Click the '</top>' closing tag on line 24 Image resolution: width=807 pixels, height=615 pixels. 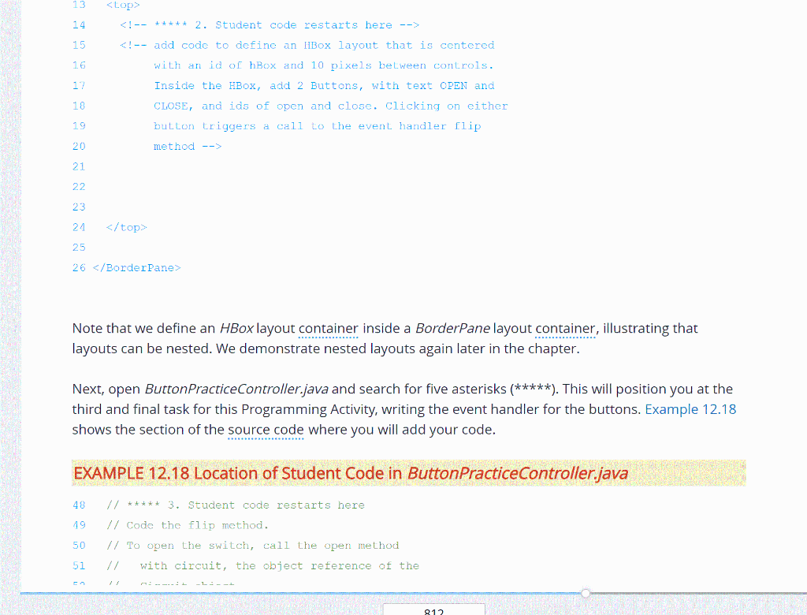click(127, 227)
